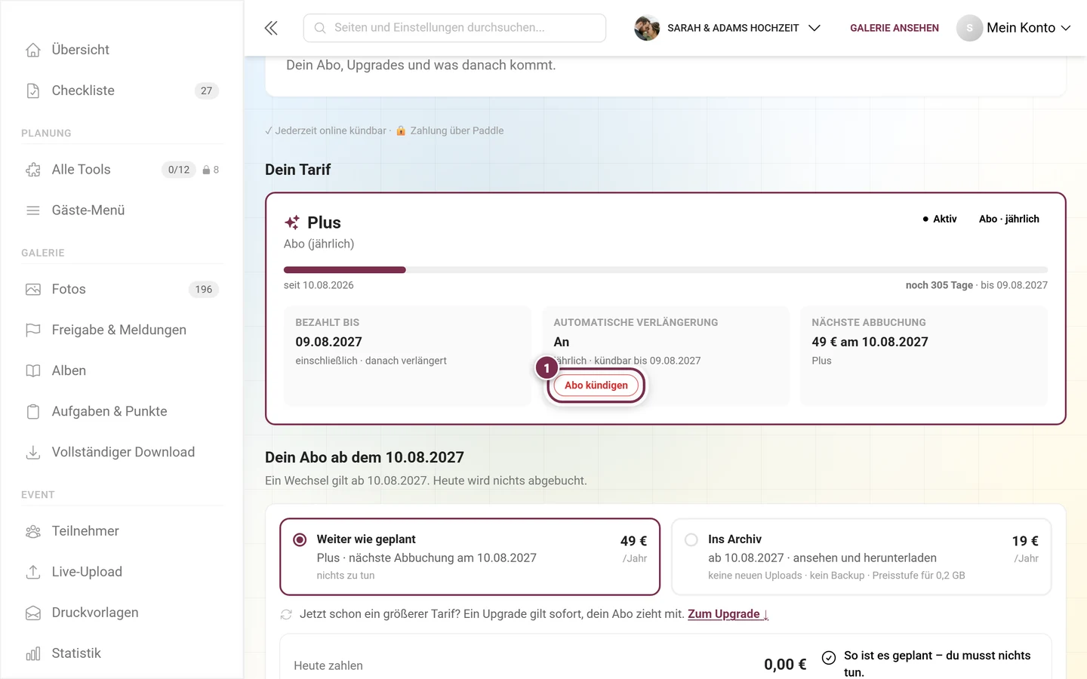Screen dimensions: 1087x679
Task: Open the Checkliste icon in sidebar
Action: pyautogui.click(x=33, y=91)
